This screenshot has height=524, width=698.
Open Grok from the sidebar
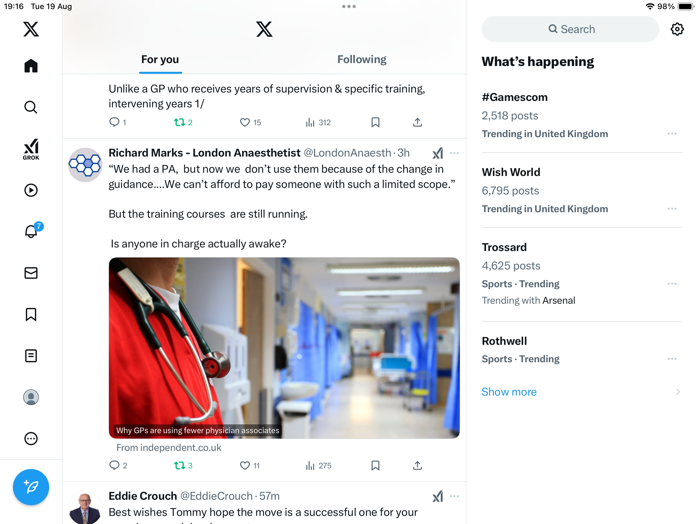(31, 149)
